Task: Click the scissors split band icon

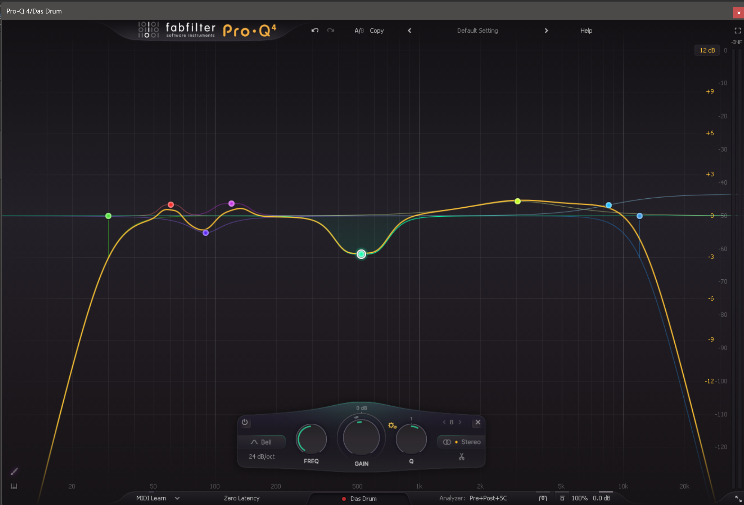Action: (x=462, y=457)
